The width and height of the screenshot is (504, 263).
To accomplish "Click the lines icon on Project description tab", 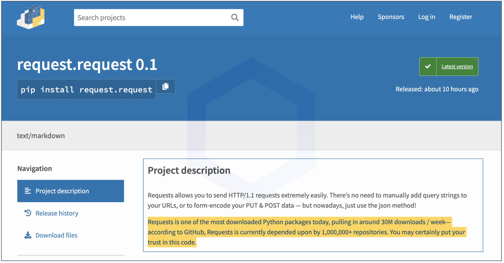I will pyautogui.click(x=28, y=191).
